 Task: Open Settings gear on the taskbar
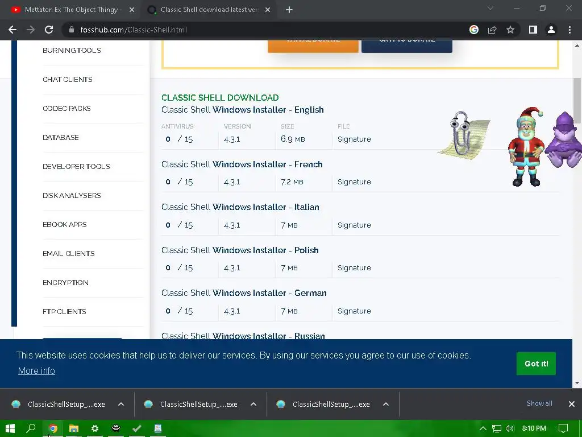[x=95, y=428]
